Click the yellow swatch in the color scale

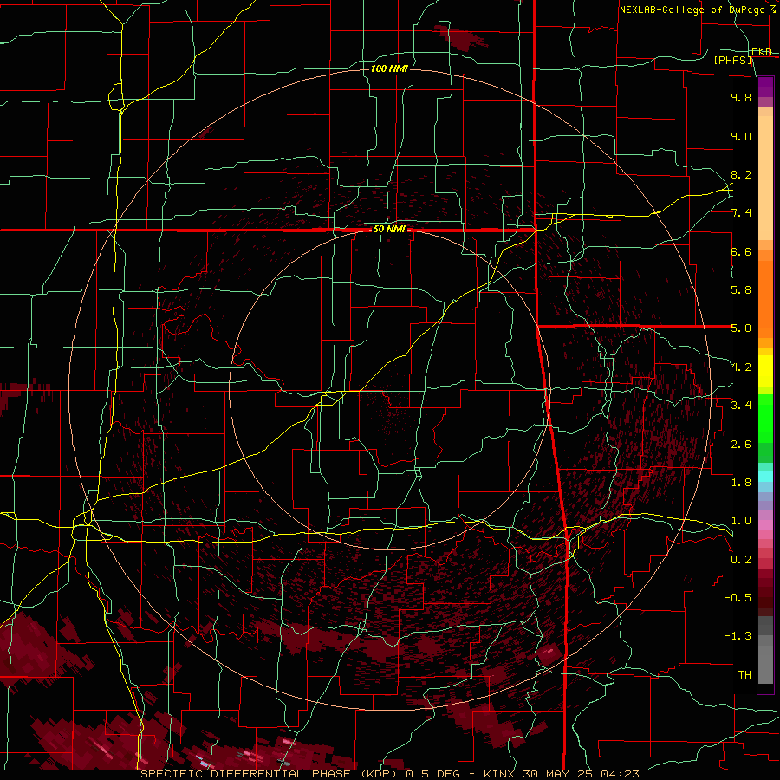[x=765, y=371]
